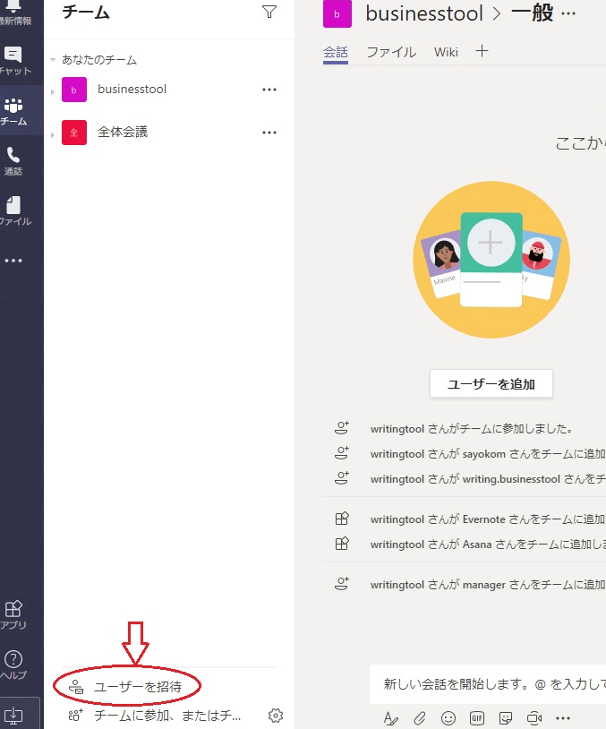Click the ユーザーを追加 button
This screenshot has width=606, height=729.
491,383
